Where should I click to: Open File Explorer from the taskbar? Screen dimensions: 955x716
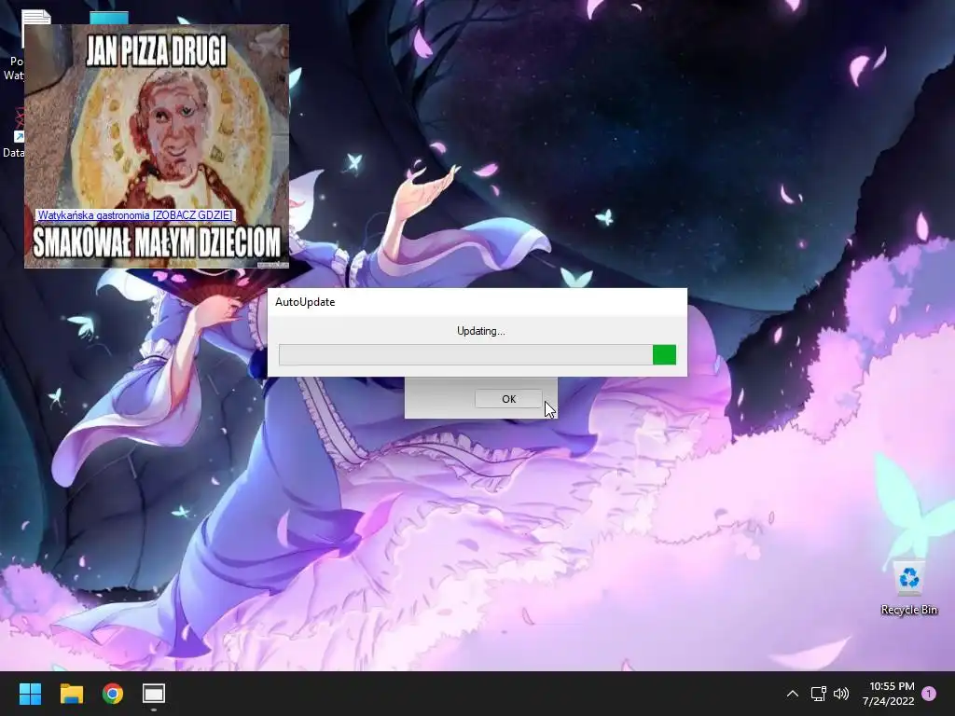click(x=71, y=694)
